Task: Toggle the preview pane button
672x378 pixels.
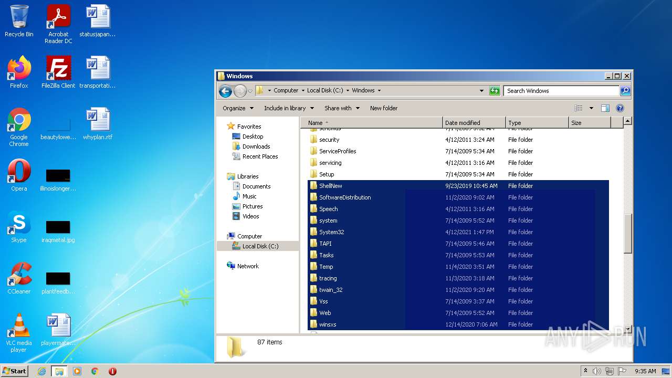Action: click(605, 108)
